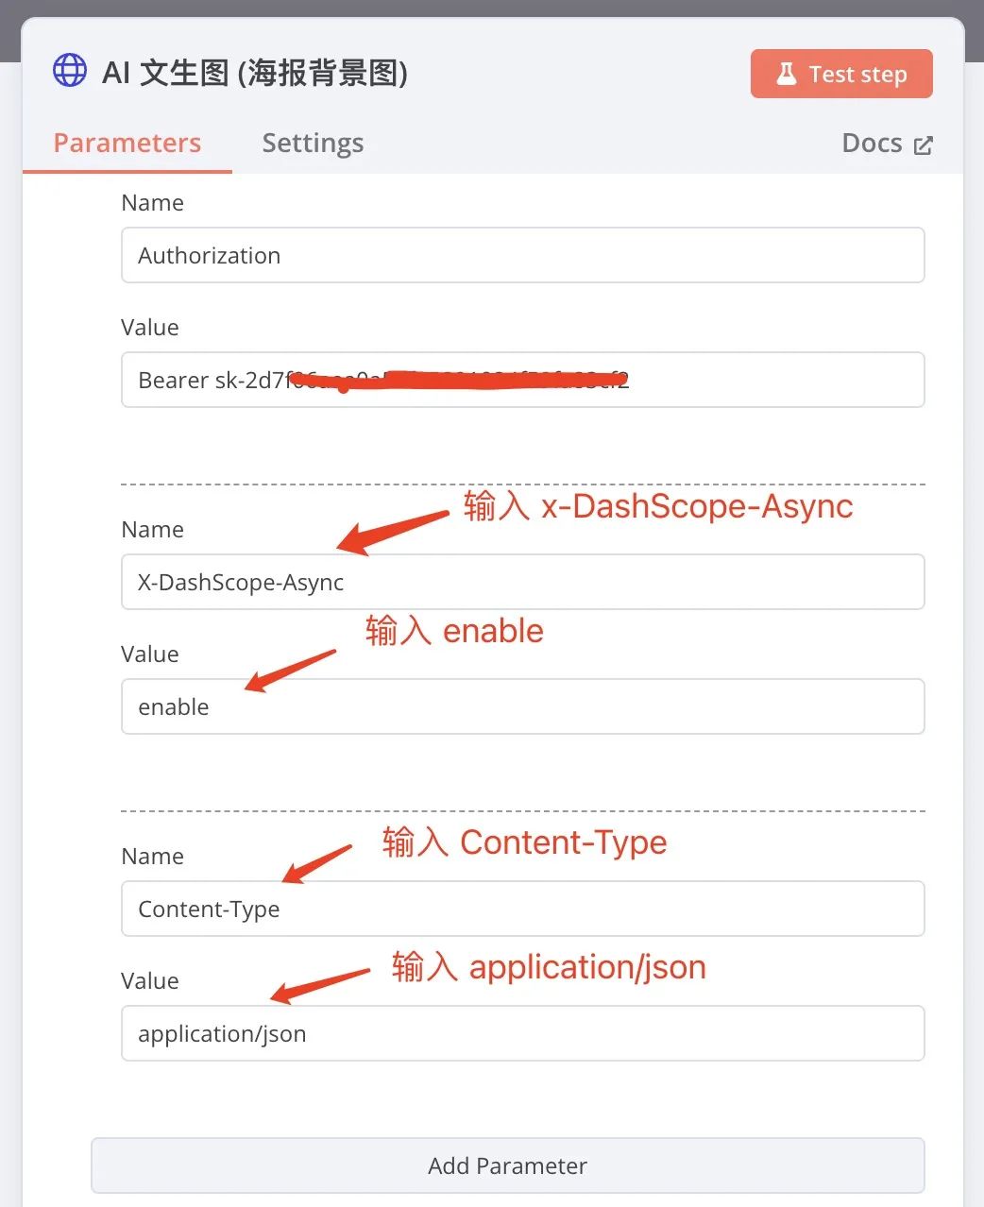Click the Value label above application/json
Viewport: 984px width, 1207px height.
[x=150, y=981]
